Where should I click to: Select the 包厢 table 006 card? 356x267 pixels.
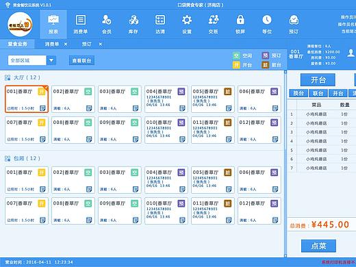(259, 180)
